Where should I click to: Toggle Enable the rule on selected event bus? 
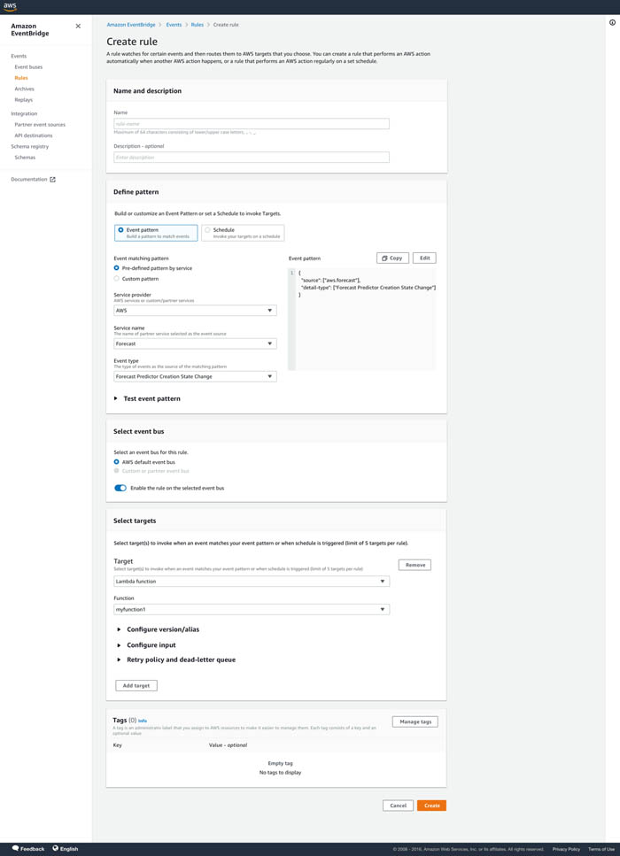[x=120, y=488]
